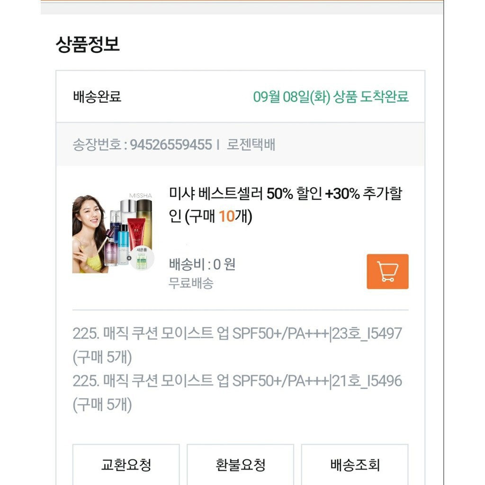Click the 송장번호 label
The width and height of the screenshot is (485, 485).
[x=97, y=144]
